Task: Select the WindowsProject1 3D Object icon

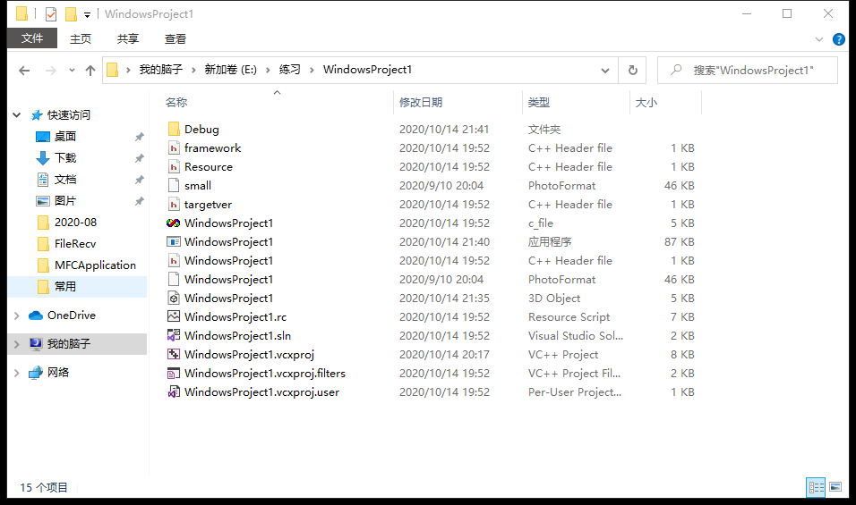Action: [174, 298]
